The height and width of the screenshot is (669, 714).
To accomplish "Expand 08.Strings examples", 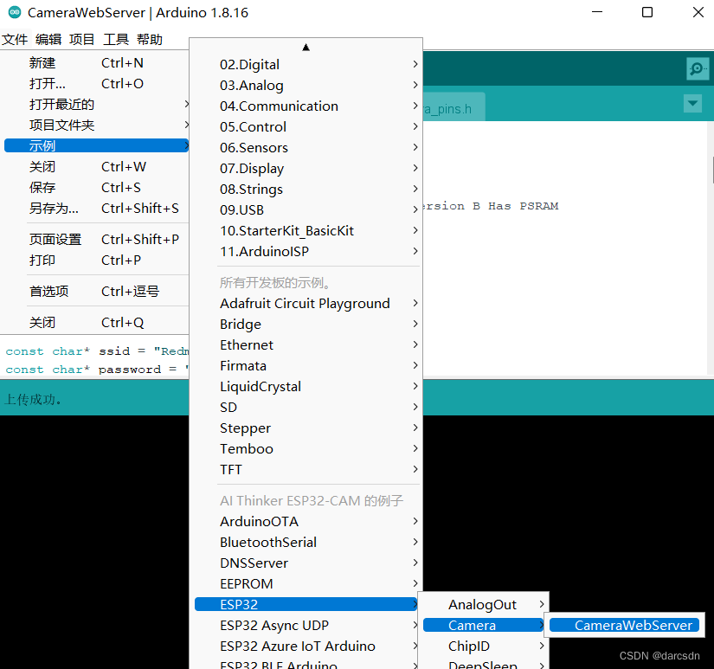I will pyautogui.click(x=306, y=189).
